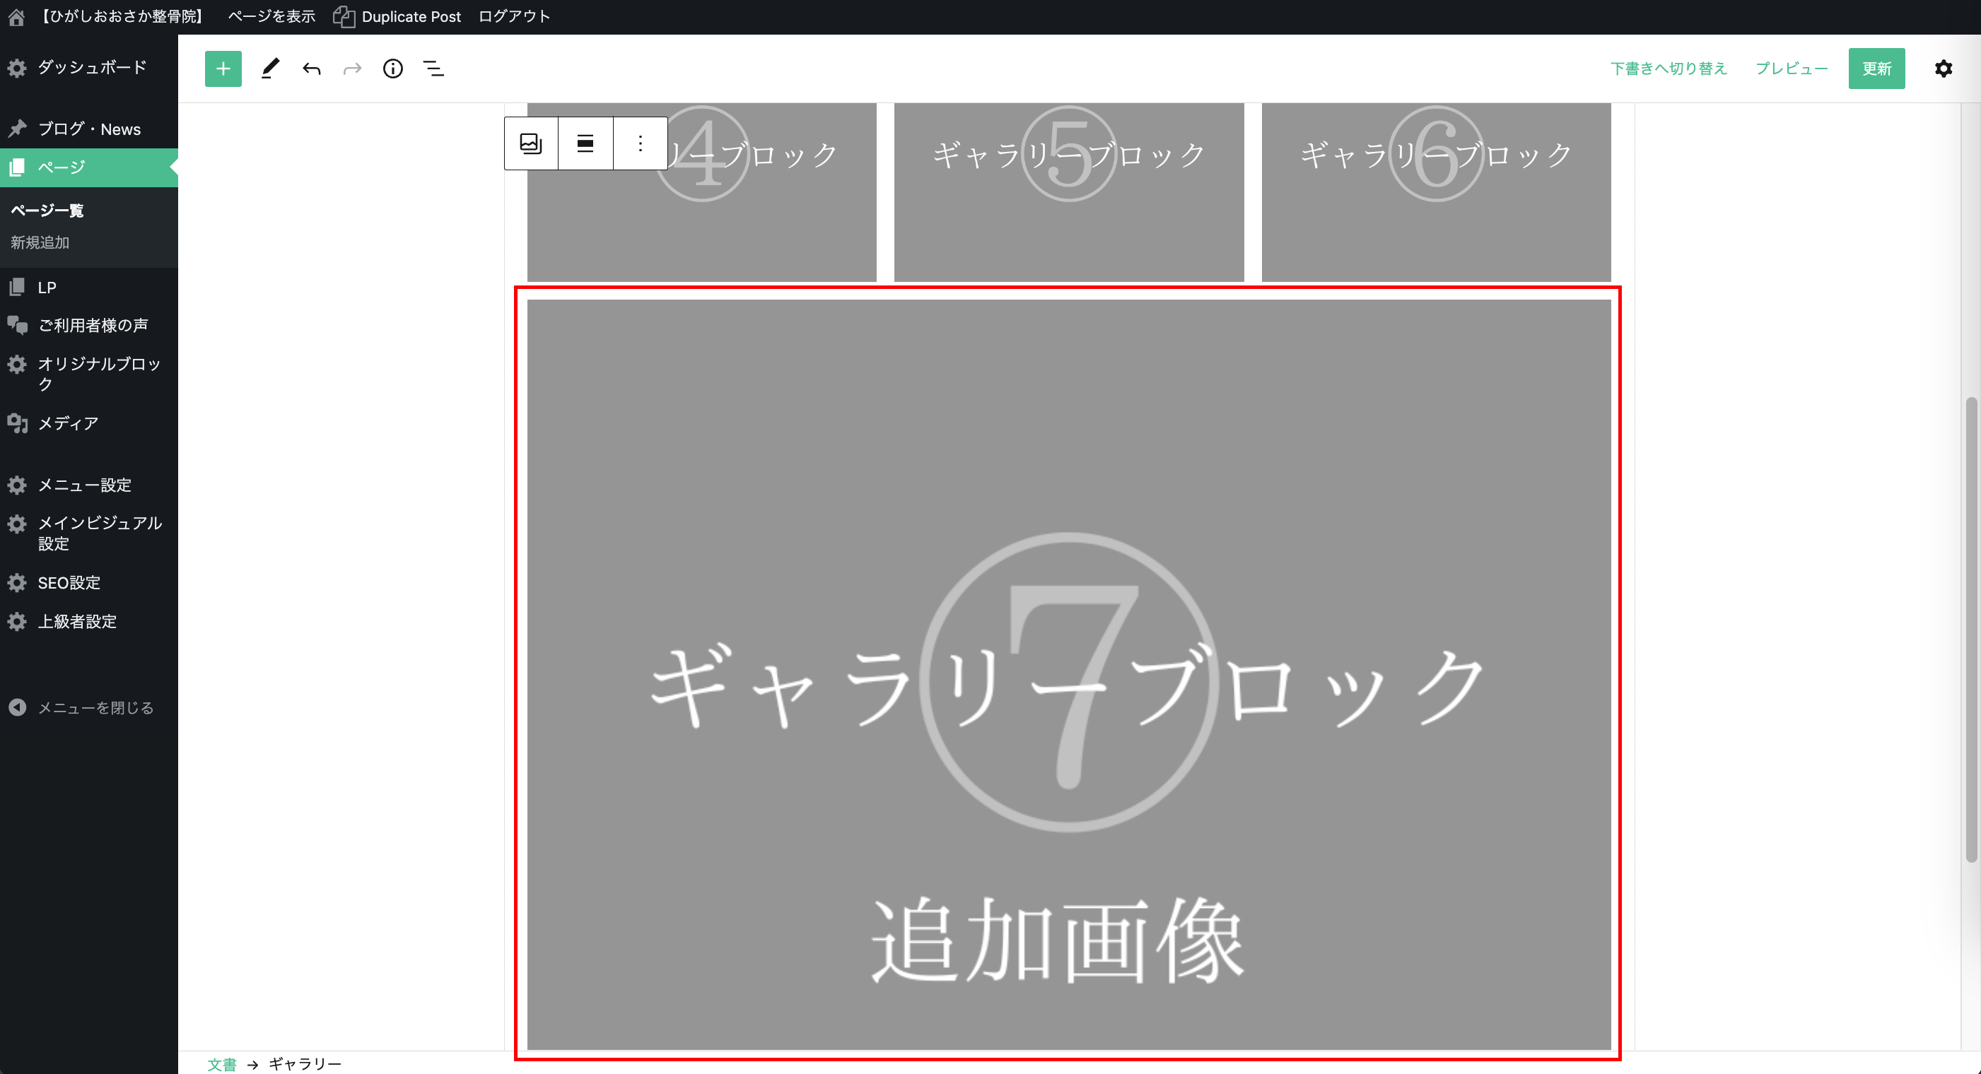Click the Redo arrow icon
Viewport: 1981px width, 1074px height.
352,69
